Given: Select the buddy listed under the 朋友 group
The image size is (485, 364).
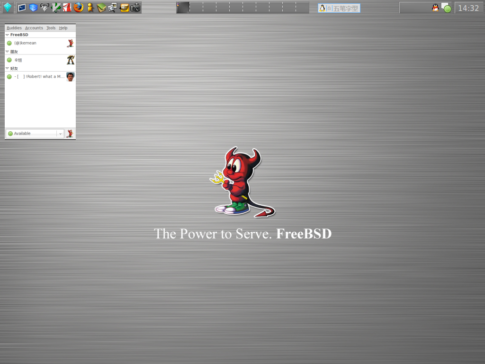Looking at the screenshot, I should 40,60.
